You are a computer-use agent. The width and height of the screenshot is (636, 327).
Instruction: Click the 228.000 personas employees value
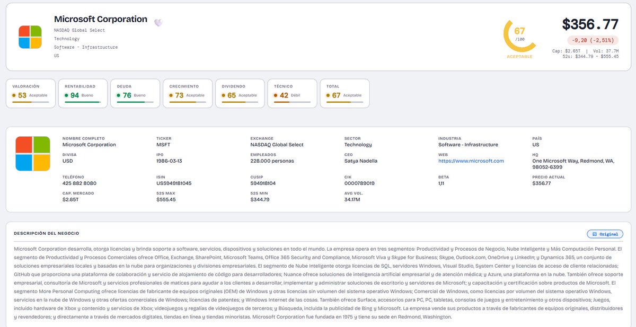[272, 161]
